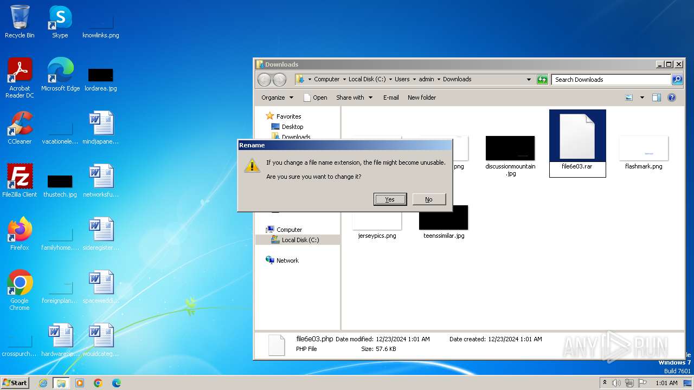Click E-mail in the Explorer toolbar
The width and height of the screenshot is (694, 390).
391,97
